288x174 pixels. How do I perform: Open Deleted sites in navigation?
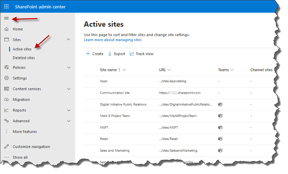24,58
